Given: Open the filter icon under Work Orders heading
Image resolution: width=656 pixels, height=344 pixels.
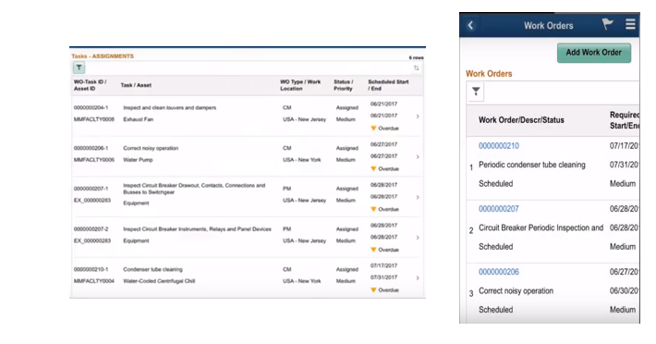Looking at the screenshot, I should coord(476,92).
